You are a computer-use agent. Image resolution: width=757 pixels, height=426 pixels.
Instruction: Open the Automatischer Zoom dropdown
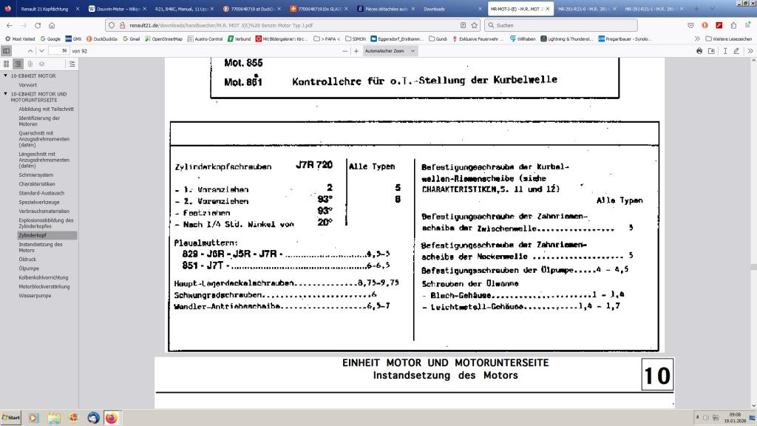(x=390, y=51)
